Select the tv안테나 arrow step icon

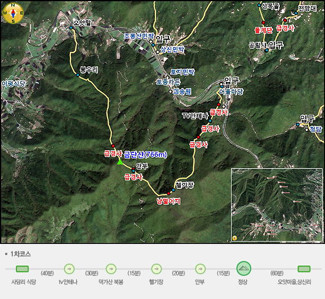point(69,269)
